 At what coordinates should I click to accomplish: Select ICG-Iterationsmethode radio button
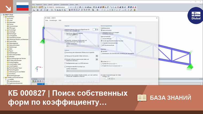[x=101, y=45]
